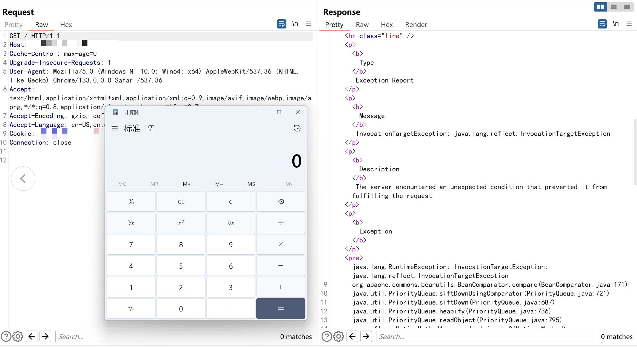
Task: Open Request panel hamburger options menu
Action: point(308,24)
